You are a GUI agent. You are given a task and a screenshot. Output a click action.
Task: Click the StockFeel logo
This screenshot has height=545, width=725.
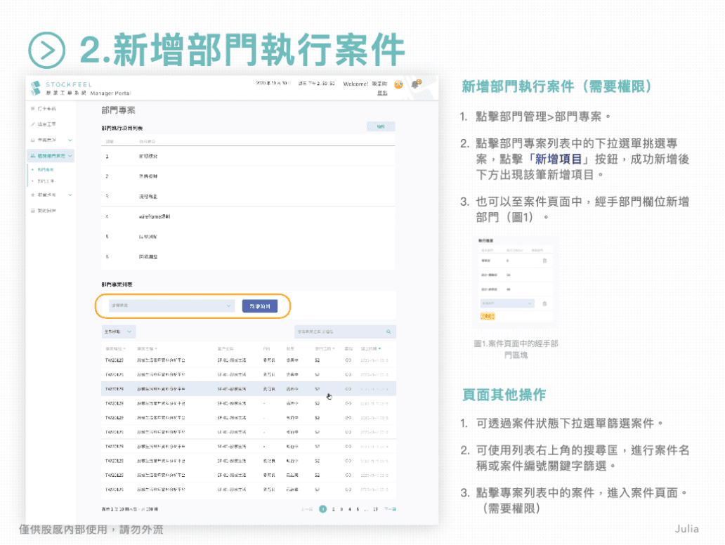click(x=36, y=88)
